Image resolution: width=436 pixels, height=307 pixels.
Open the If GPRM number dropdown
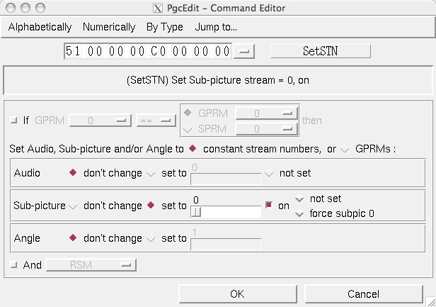[100, 121]
